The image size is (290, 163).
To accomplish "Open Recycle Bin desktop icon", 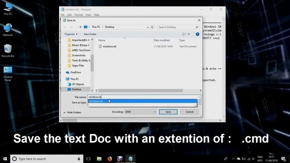I will point(8,50).
